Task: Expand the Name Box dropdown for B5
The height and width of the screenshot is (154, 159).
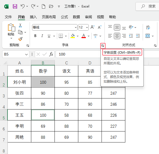Action: (26, 54)
